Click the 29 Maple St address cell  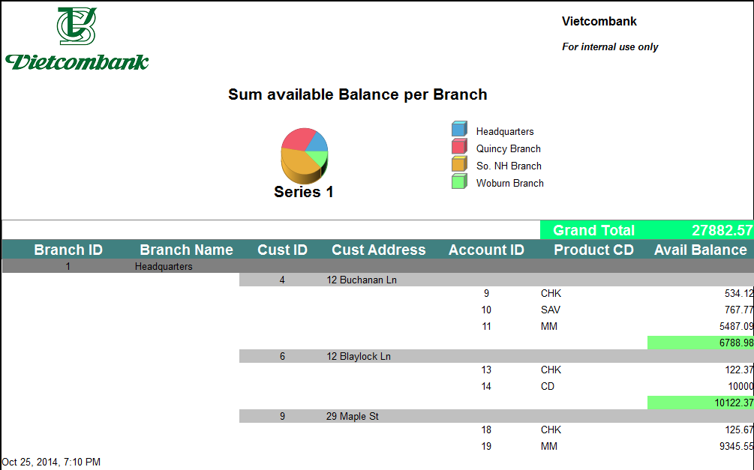click(353, 416)
